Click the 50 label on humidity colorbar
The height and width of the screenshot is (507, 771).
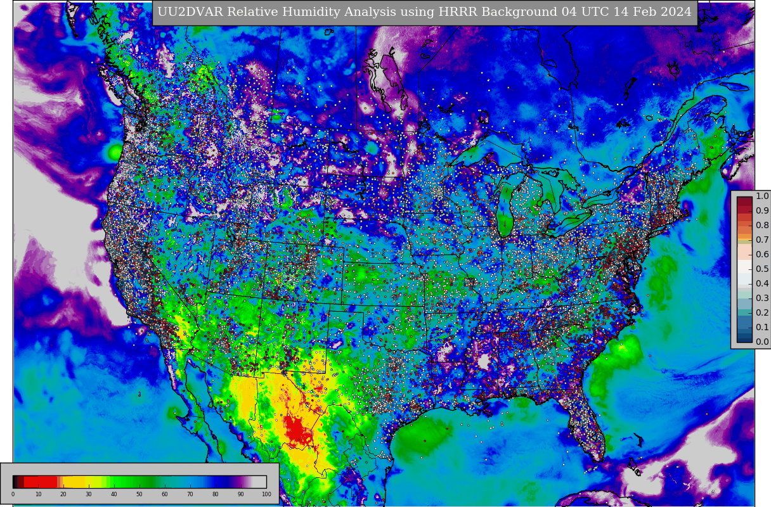click(139, 494)
